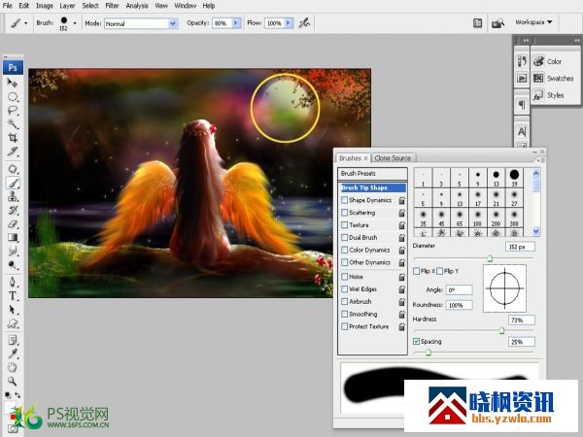Select the Clone Stamp tool
Screen dimensions: 583x437
pyautogui.click(x=13, y=196)
